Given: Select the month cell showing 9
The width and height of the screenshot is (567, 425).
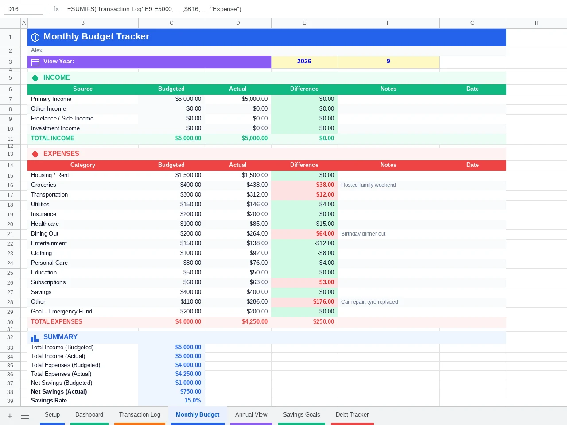Looking at the screenshot, I should 388,62.
